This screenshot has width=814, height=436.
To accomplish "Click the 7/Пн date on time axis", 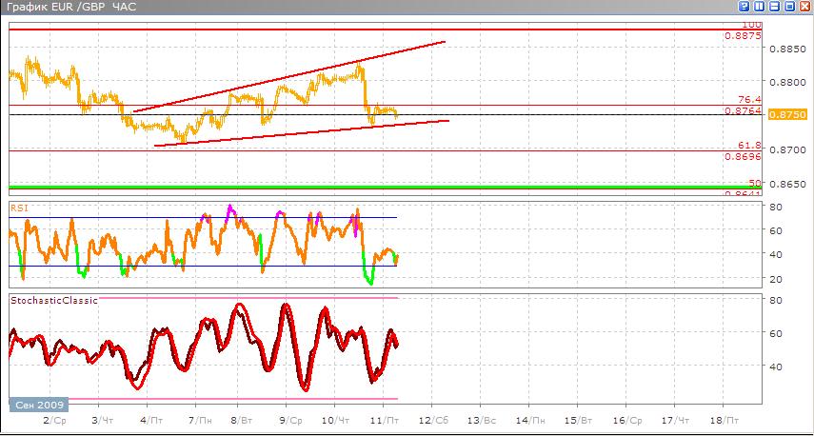I will coord(197,420).
